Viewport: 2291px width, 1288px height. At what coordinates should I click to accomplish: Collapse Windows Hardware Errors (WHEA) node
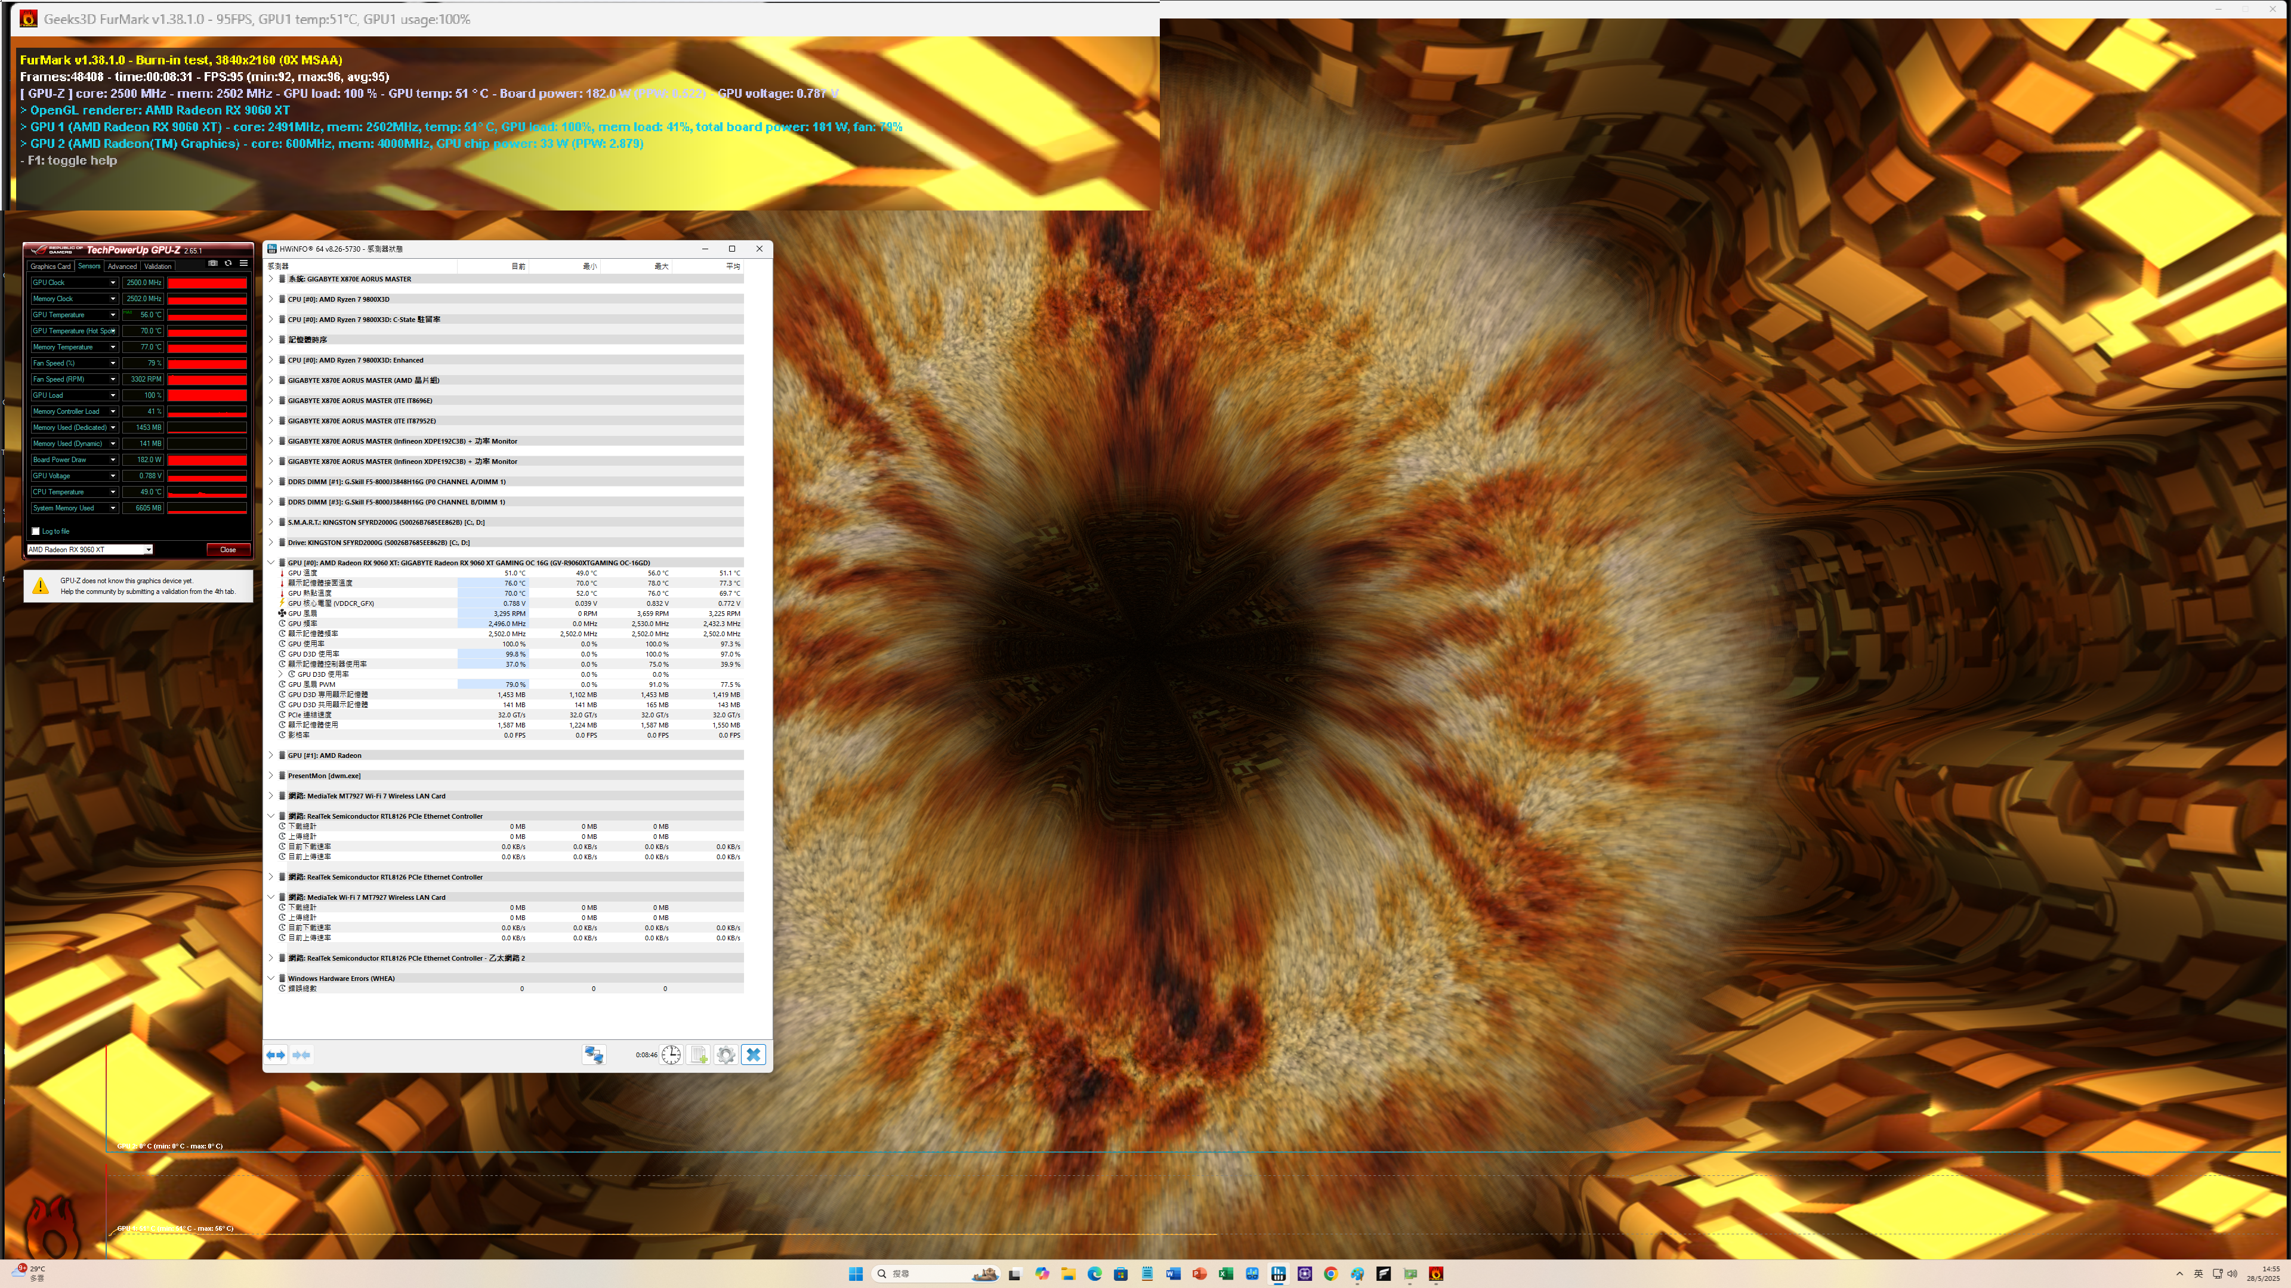coord(271,979)
